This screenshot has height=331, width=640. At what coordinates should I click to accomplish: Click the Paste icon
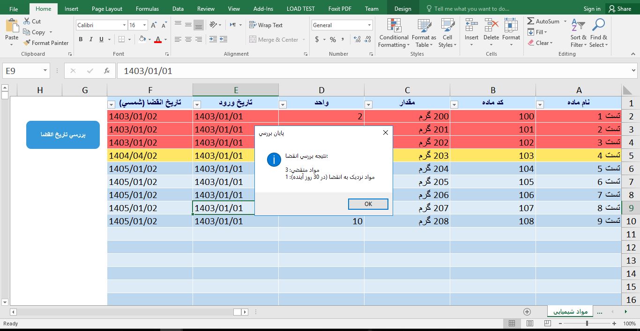(12, 26)
